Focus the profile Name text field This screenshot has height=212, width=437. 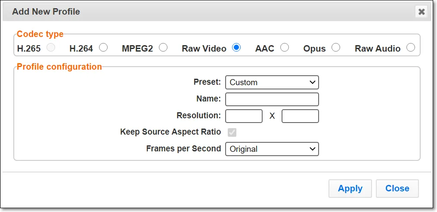(272, 99)
